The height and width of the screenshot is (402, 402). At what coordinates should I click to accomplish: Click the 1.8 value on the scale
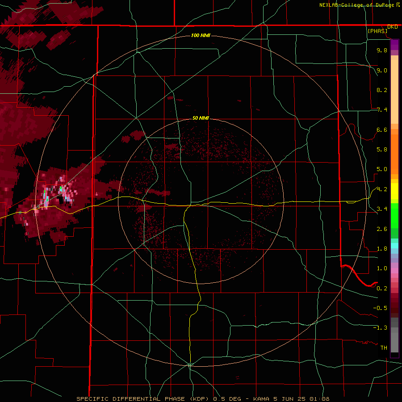pyautogui.click(x=382, y=249)
